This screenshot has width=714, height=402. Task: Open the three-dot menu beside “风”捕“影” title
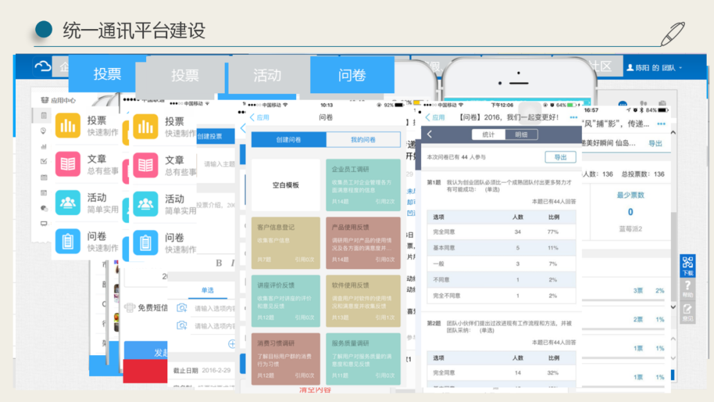pyautogui.click(x=661, y=124)
